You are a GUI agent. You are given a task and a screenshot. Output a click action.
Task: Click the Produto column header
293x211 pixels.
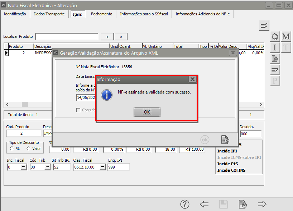click(21, 46)
